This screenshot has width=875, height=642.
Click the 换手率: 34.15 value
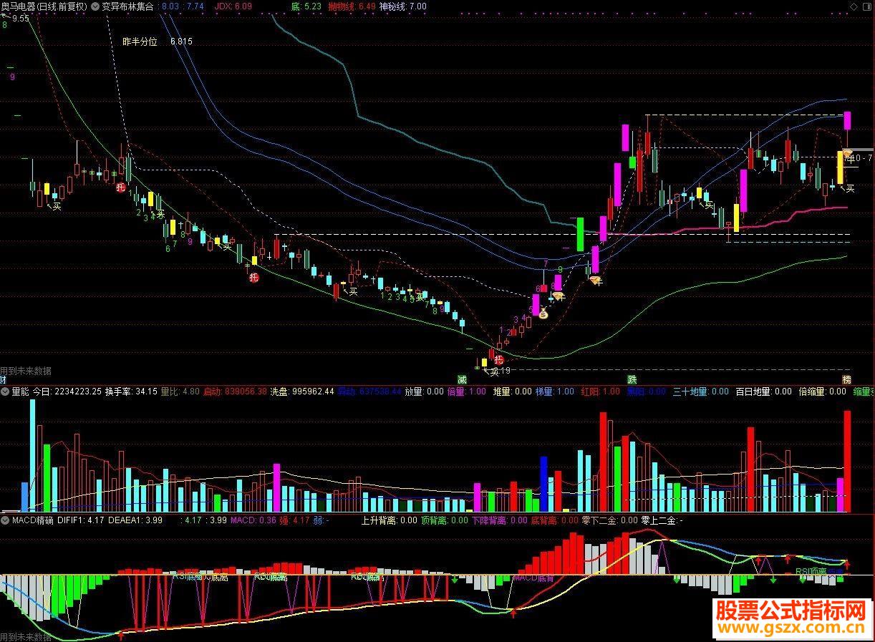(x=131, y=392)
